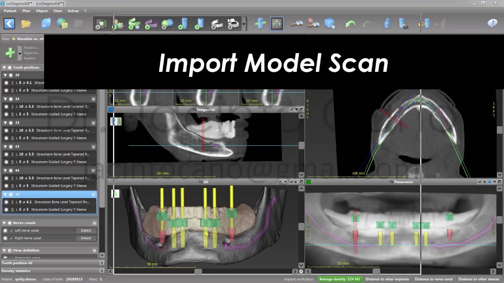Collapse the Nerve canals section triangle
This screenshot has height=283, width=504.
[4, 223]
